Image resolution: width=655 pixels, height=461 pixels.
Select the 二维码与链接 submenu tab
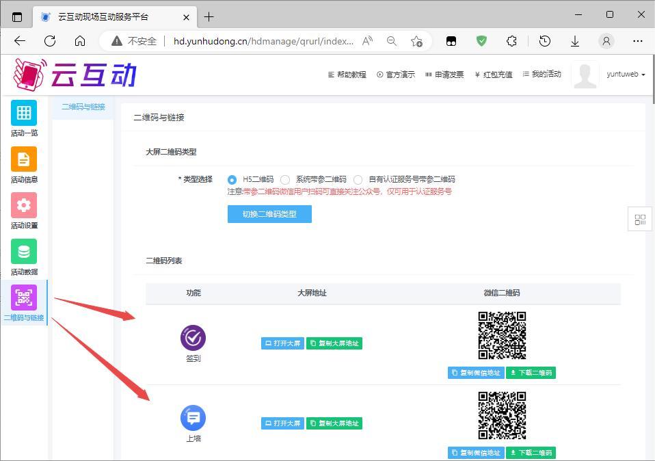click(x=83, y=107)
